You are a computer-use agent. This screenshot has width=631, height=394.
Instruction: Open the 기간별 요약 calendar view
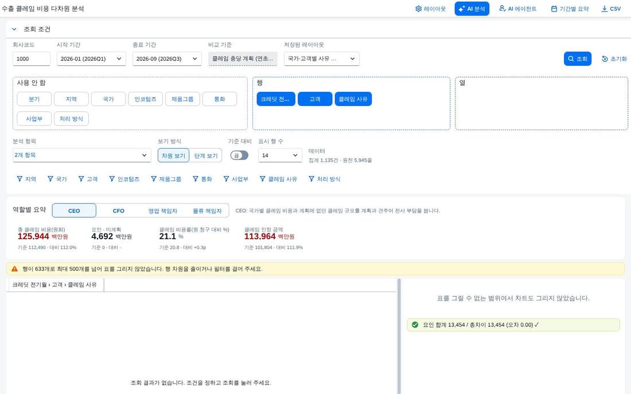570,9
